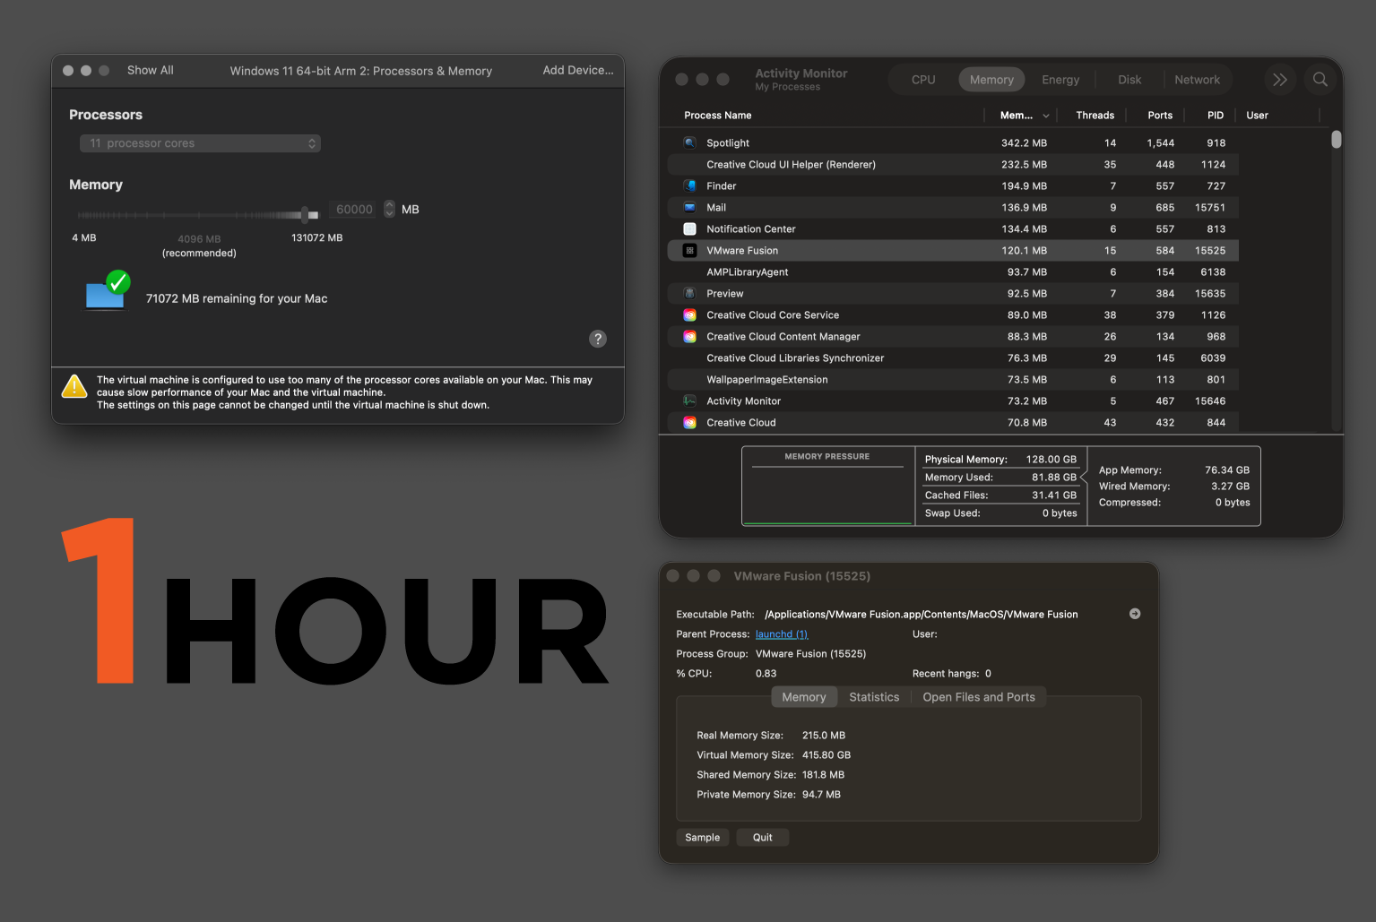Click the Show All button
This screenshot has height=922, width=1376.
pyautogui.click(x=151, y=70)
